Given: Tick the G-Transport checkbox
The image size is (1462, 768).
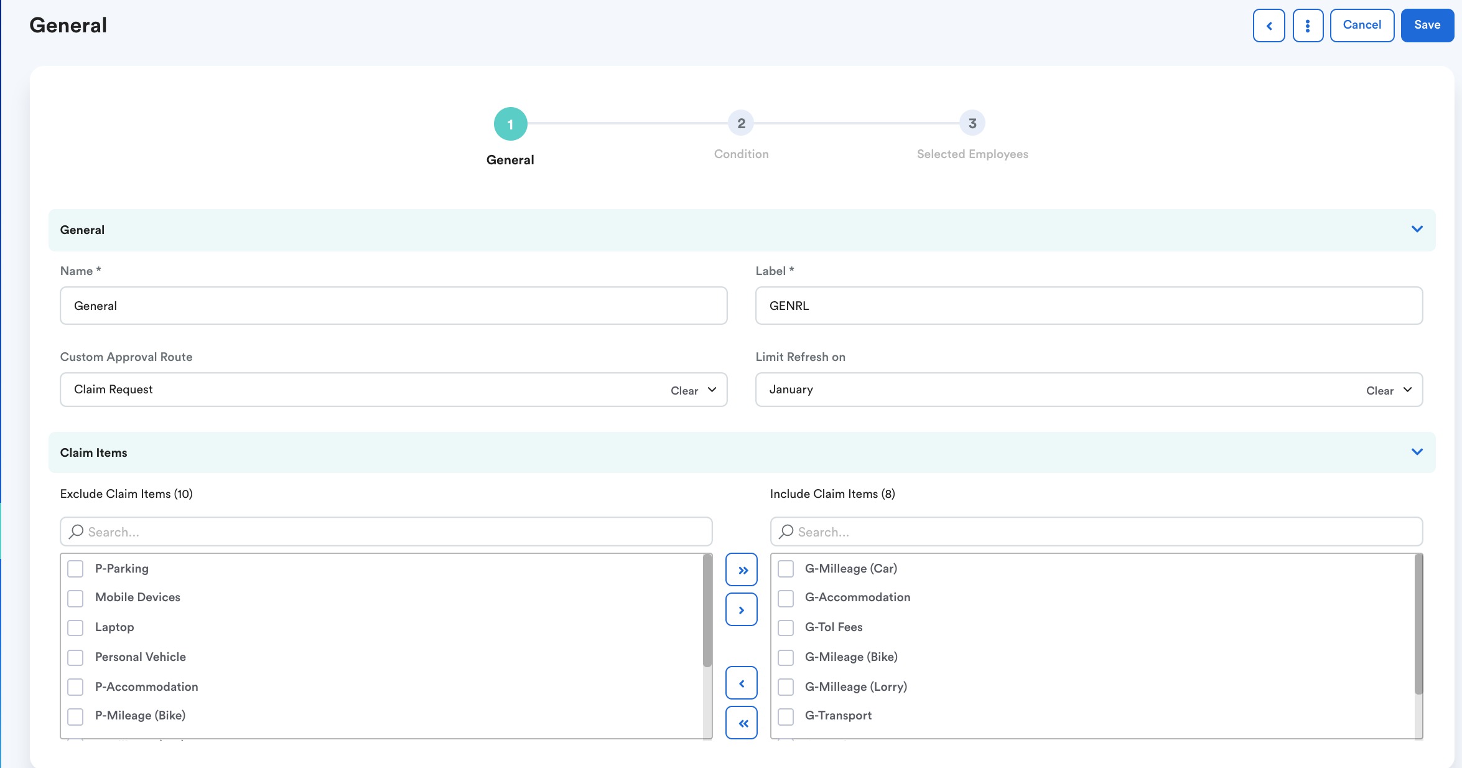Looking at the screenshot, I should [x=786, y=716].
